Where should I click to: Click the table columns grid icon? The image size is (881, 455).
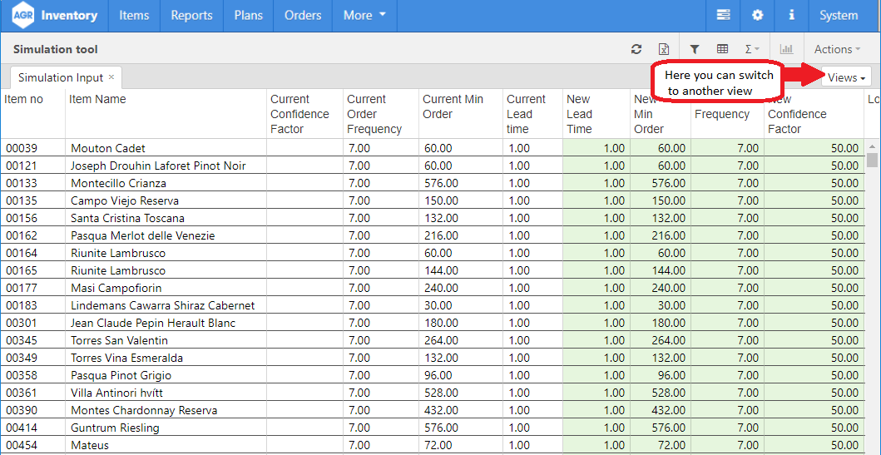point(722,50)
